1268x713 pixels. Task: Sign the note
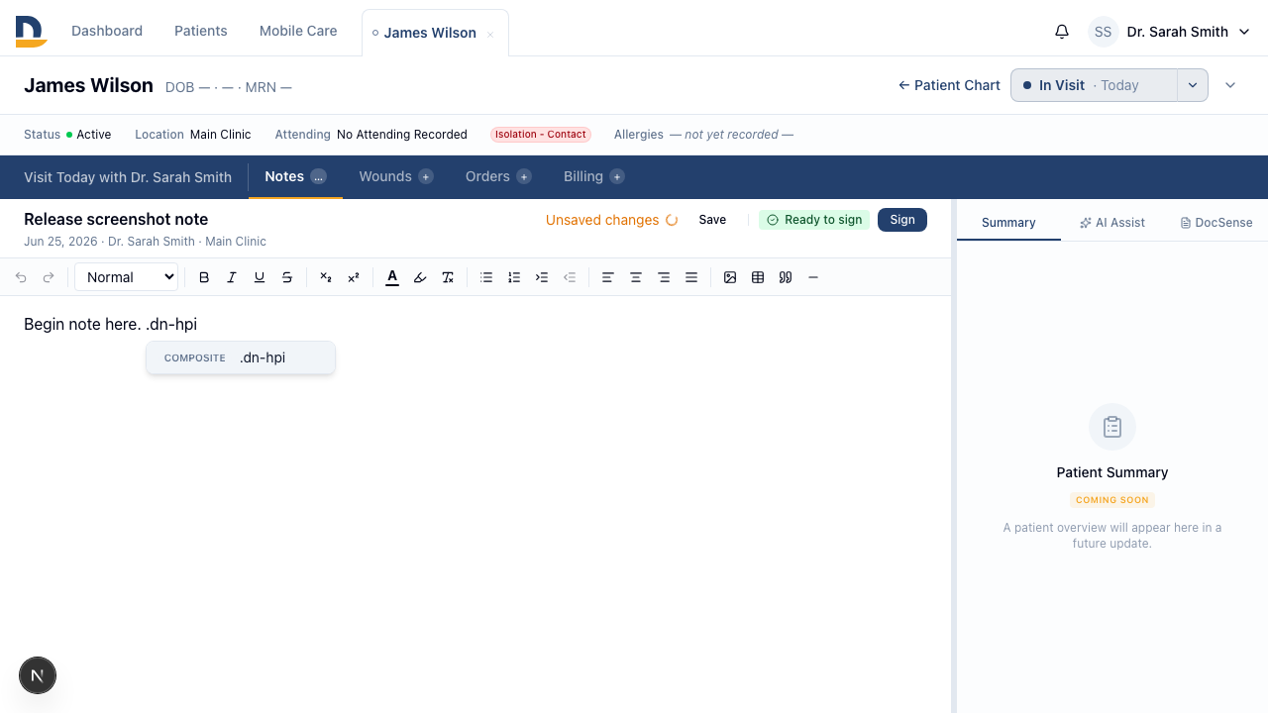(902, 220)
